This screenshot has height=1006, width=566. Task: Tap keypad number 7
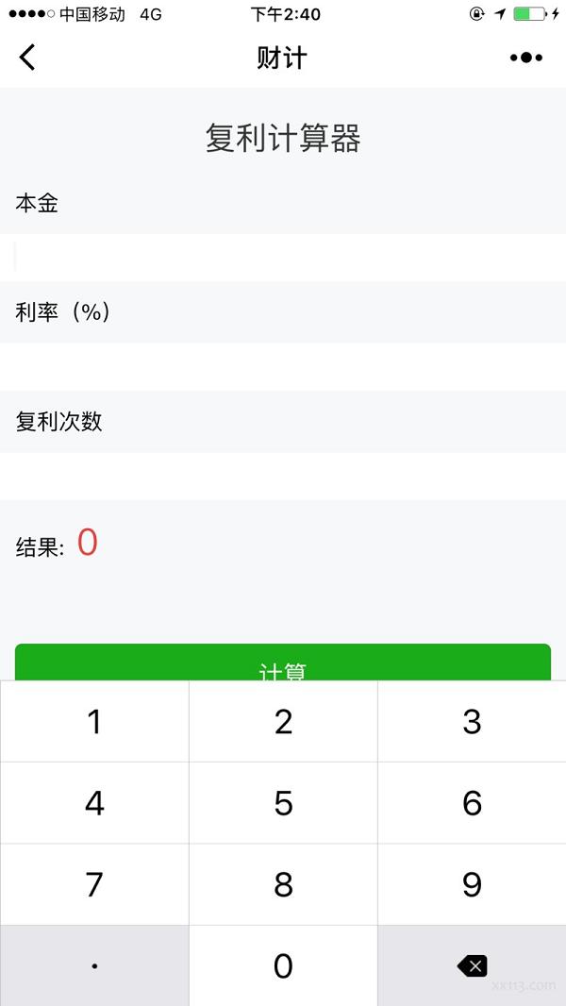94,884
